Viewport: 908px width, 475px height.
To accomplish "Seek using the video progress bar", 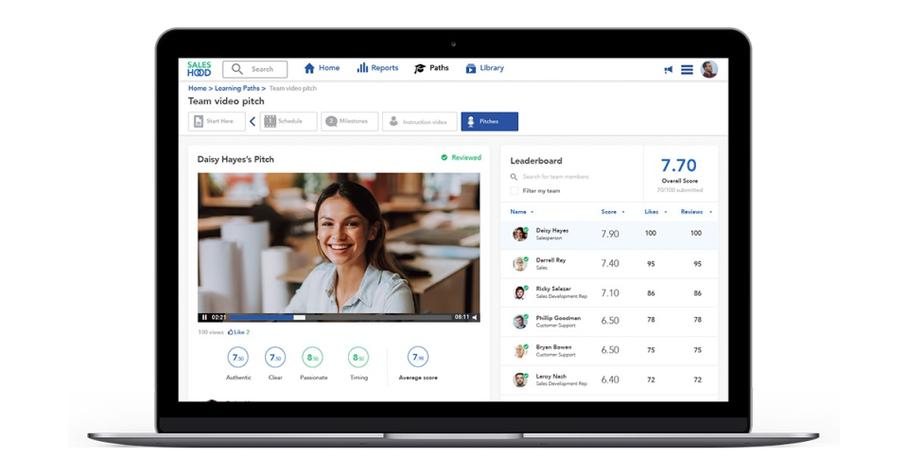I will (x=340, y=317).
